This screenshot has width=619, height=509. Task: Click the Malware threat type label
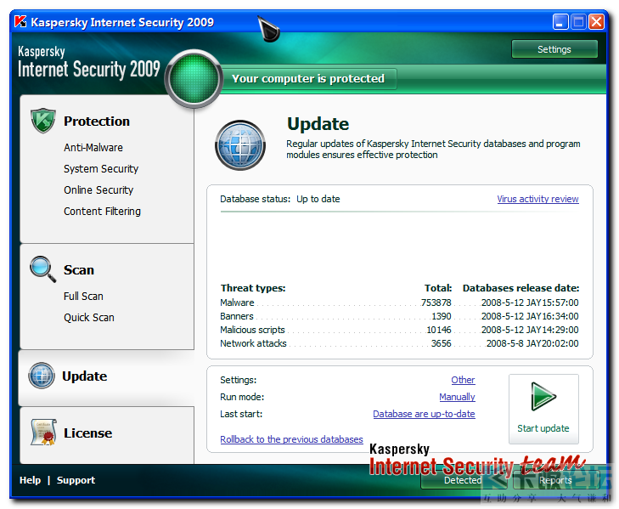(x=237, y=303)
